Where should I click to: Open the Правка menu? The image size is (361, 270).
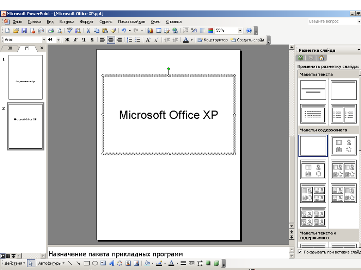[x=35, y=21]
